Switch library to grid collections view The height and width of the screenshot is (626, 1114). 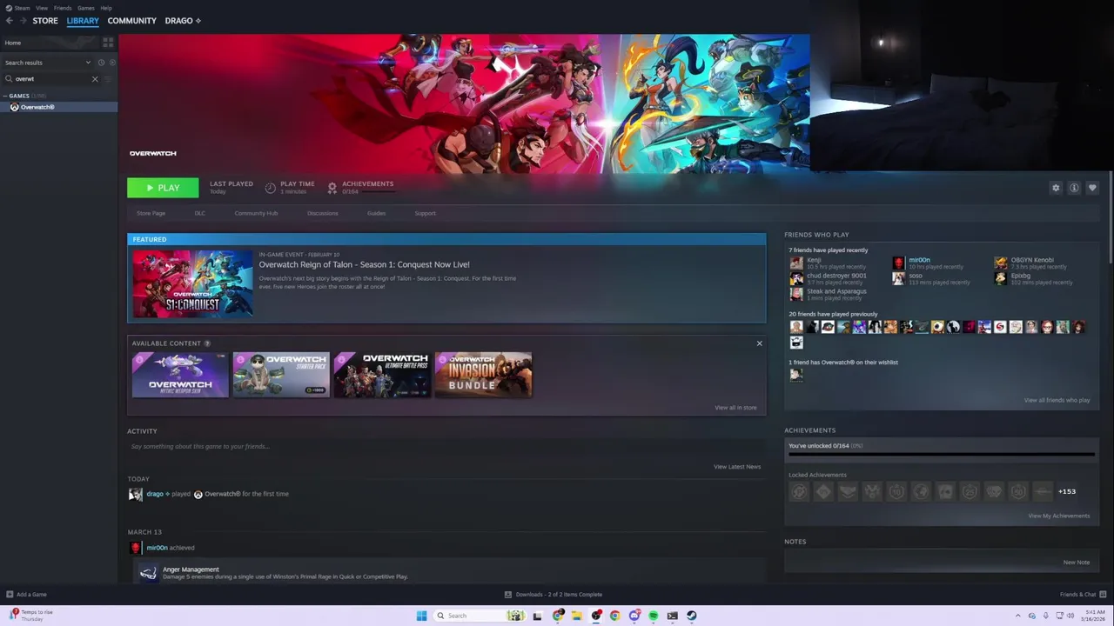pyautogui.click(x=108, y=43)
